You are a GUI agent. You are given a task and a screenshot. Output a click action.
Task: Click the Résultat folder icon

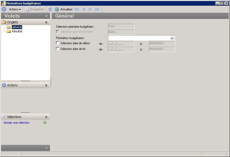click(x=9, y=31)
